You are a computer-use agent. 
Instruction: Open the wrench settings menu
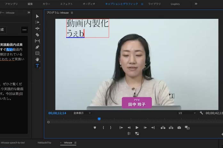[x=201, y=113]
